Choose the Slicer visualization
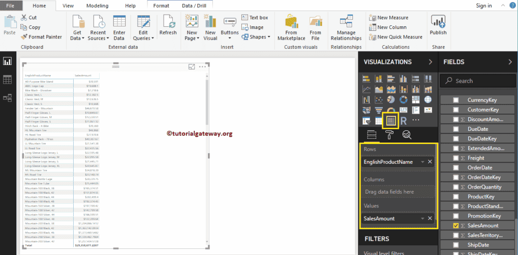This screenshot has height=255, width=518. click(366, 121)
